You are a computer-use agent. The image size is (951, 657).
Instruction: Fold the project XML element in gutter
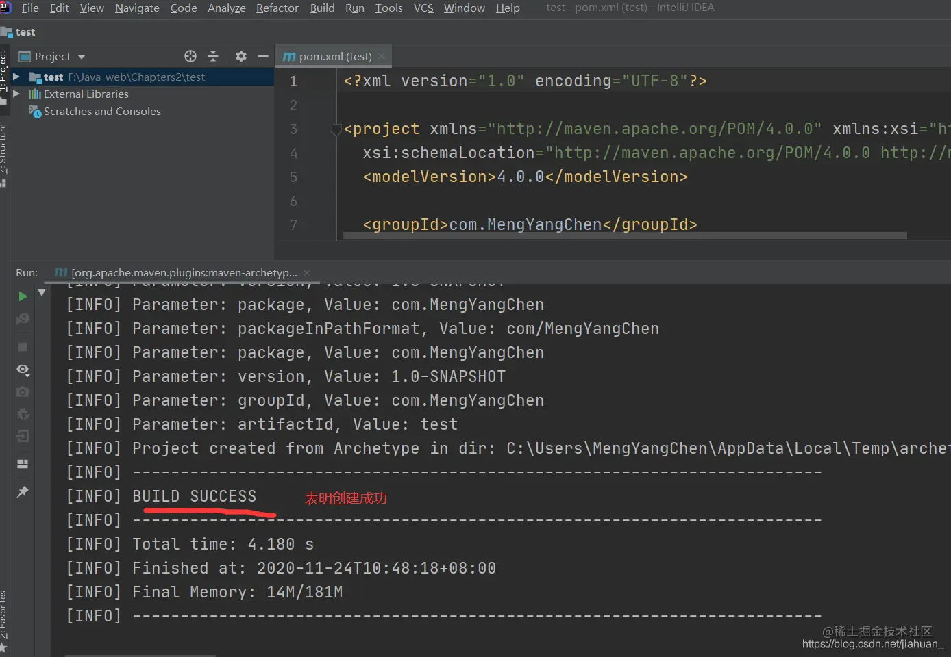(336, 129)
